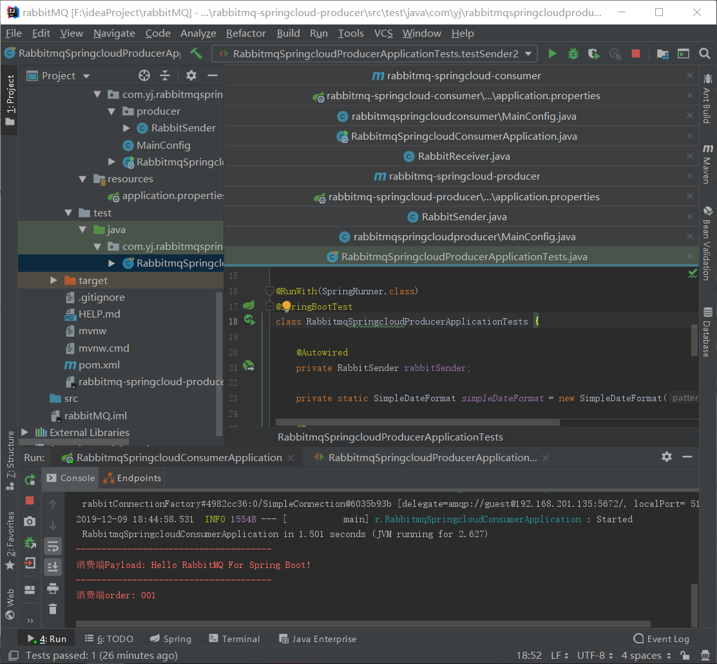The width and height of the screenshot is (717, 664).
Task: Open the Event Log
Action: (x=661, y=639)
